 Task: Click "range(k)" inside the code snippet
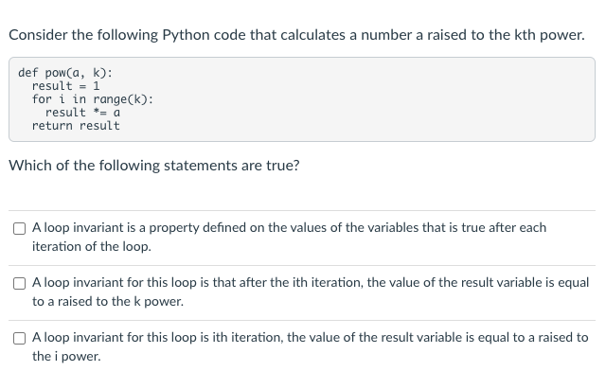[121, 99]
